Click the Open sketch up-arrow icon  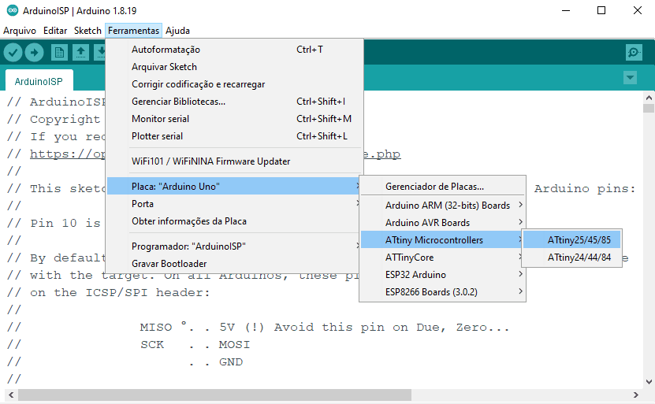[80, 53]
